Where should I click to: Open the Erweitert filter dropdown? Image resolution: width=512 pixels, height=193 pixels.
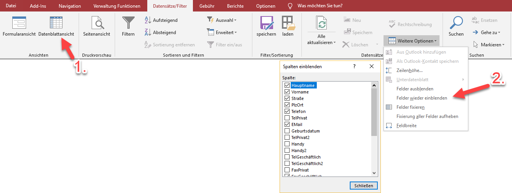(x=222, y=33)
